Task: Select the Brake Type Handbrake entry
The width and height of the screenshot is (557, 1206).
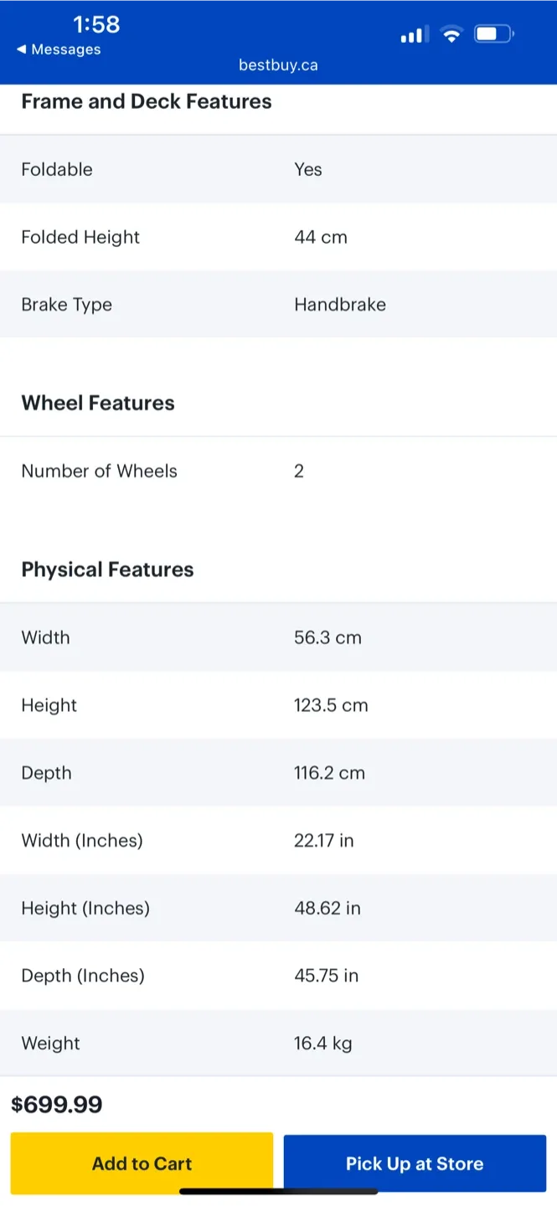Action: click(278, 304)
